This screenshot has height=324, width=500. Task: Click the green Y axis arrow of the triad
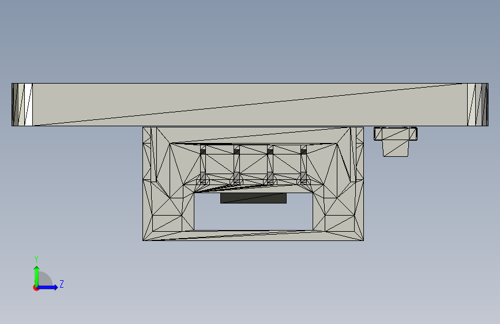[37, 276]
